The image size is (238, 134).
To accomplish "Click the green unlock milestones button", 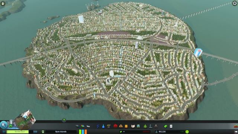I will 11,126.
